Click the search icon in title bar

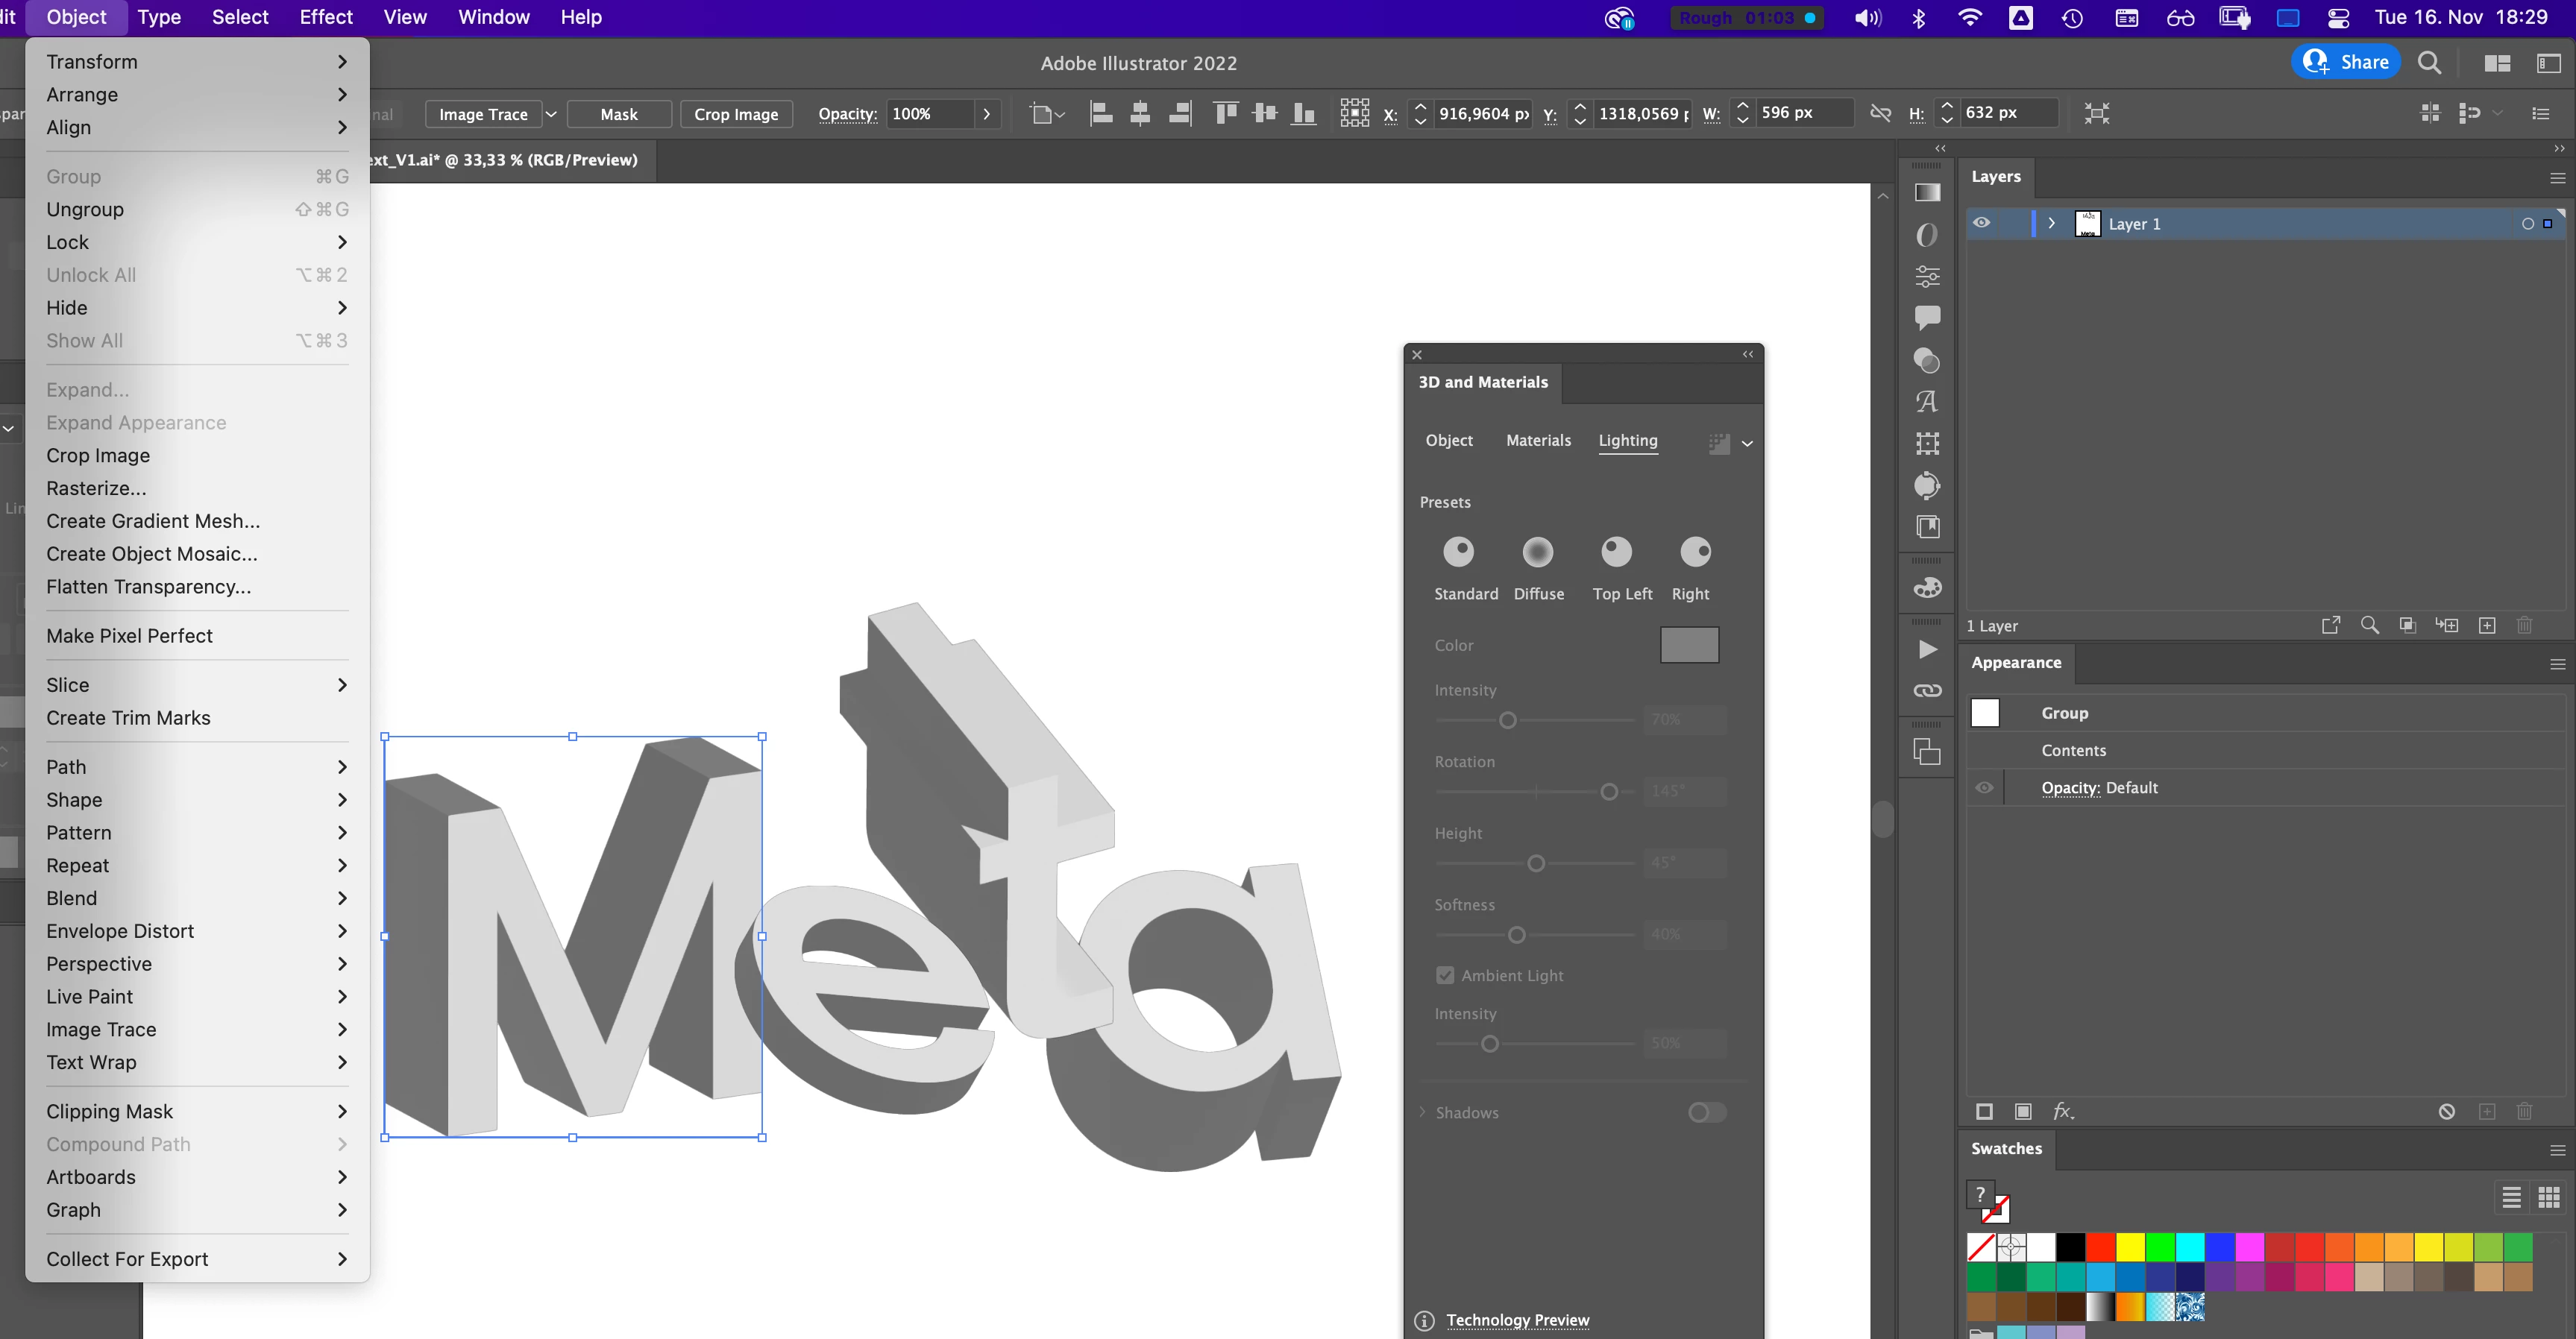[x=2429, y=63]
